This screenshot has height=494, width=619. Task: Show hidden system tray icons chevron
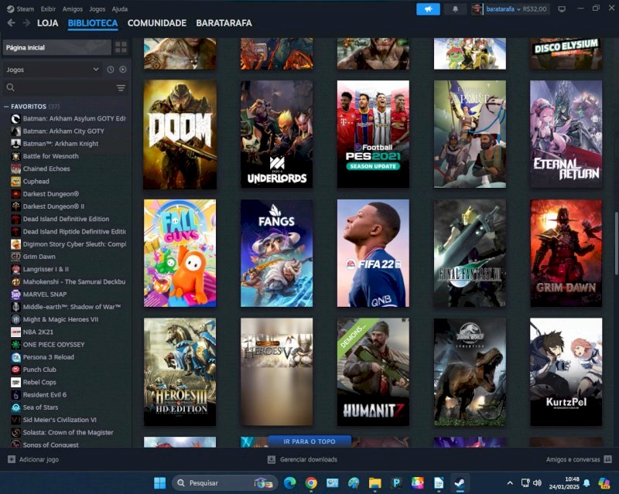pyautogui.click(x=510, y=482)
